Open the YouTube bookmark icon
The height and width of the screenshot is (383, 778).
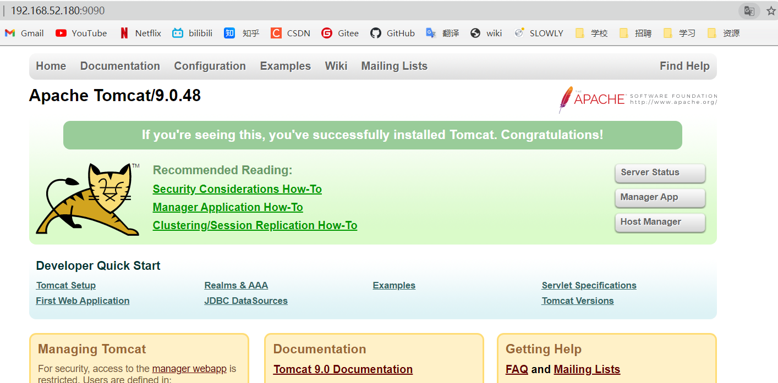61,33
